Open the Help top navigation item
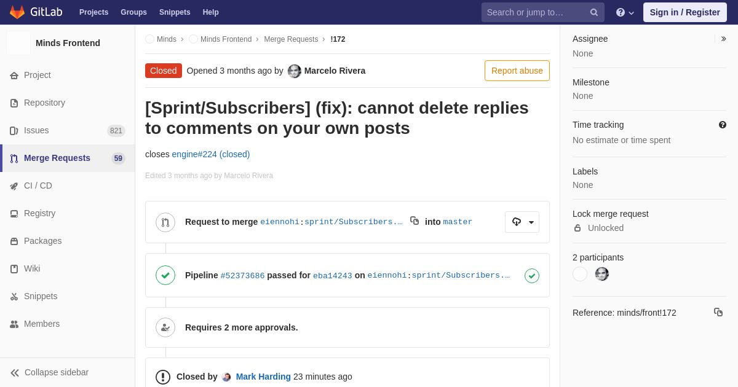The image size is (738, 387). (211, 12)
